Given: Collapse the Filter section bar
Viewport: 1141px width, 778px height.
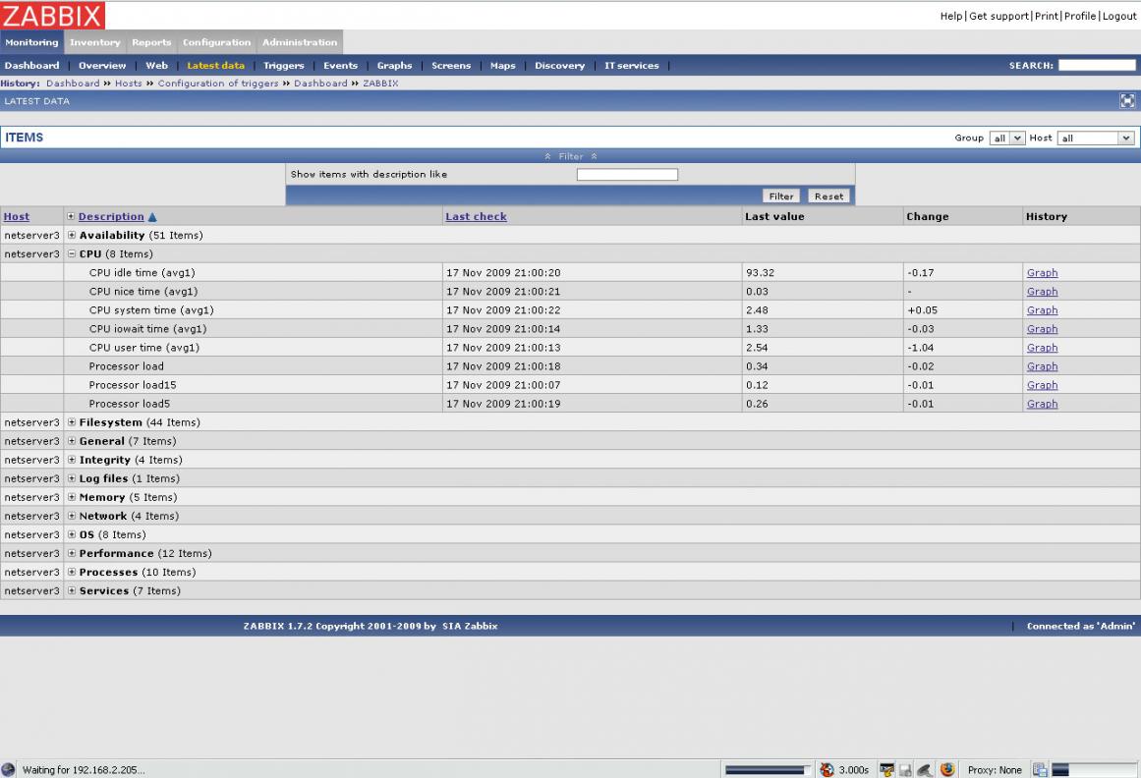Looking at the screenshot, I should click(x=570, y=156).
